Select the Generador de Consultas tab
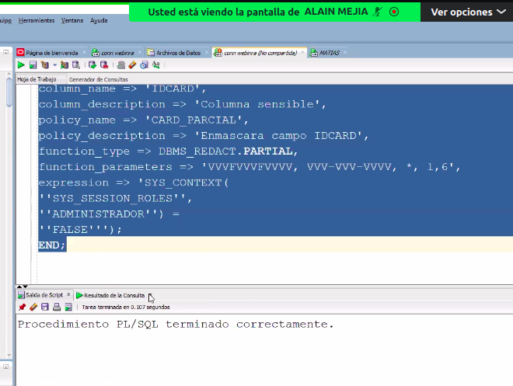 (98, 79)
